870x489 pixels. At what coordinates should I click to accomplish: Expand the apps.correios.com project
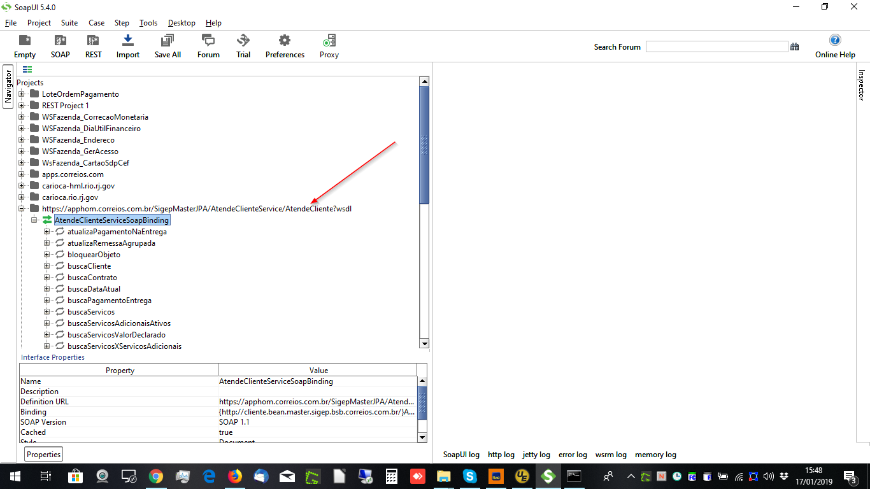(22, 174)
